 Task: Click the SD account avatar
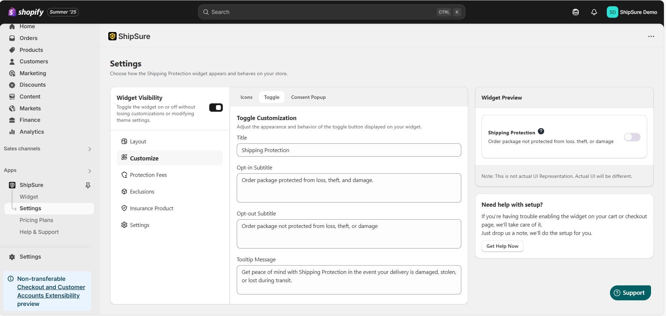pos(612,12)
